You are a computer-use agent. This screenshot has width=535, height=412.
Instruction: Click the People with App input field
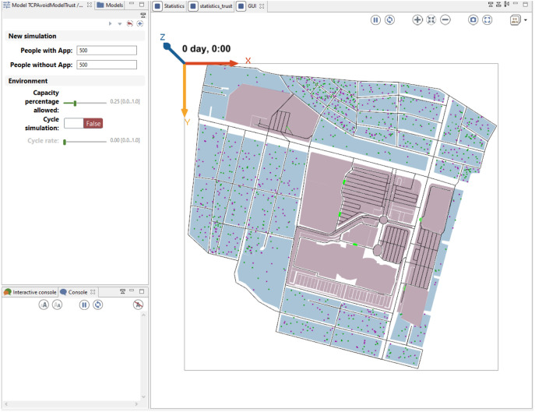click(106, 51)
